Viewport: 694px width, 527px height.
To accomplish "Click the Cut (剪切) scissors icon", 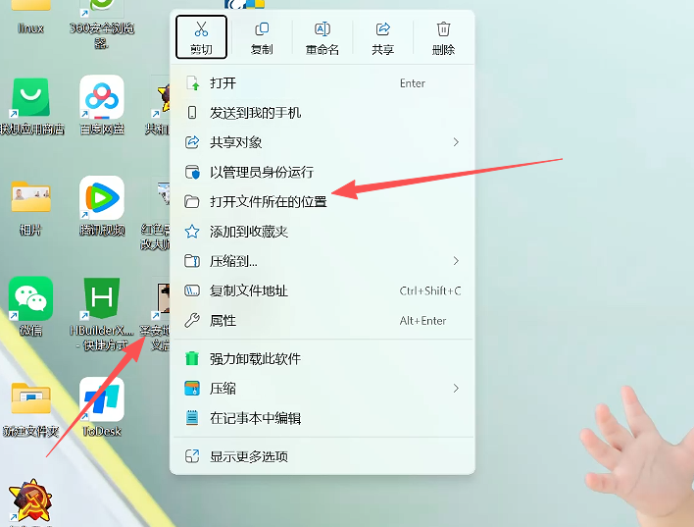I will pos(201,29).
